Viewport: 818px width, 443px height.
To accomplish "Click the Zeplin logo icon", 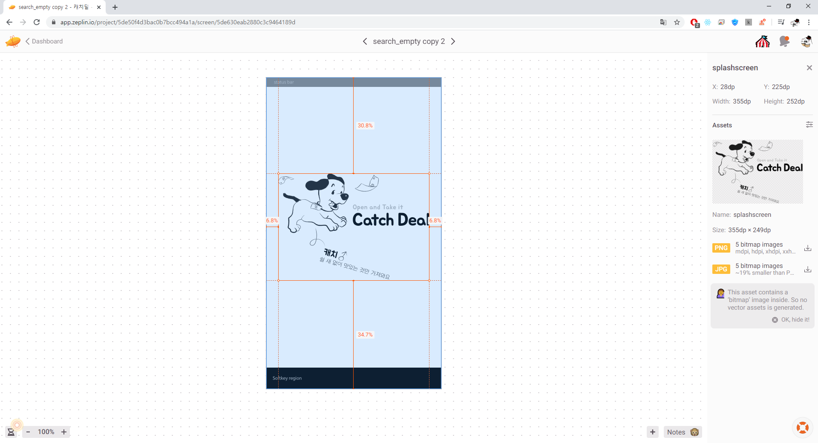I will [13, 41].
